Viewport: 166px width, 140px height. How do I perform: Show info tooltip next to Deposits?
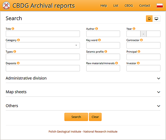pyautogui.click(x=18, y=63)
